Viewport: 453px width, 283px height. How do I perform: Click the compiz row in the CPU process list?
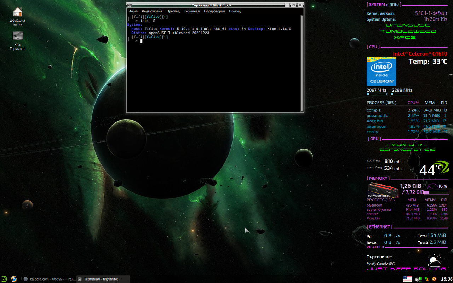407,110
